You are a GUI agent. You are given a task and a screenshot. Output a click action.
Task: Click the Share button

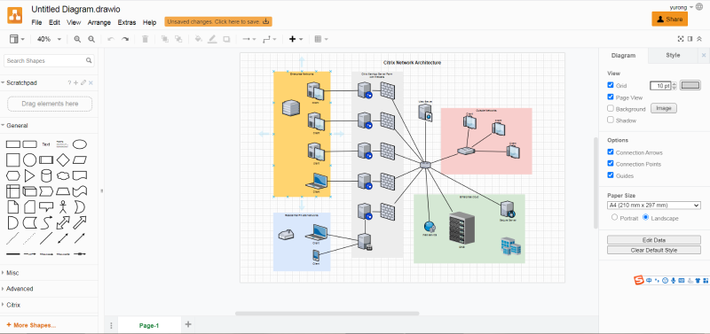(x=670, y=19)
